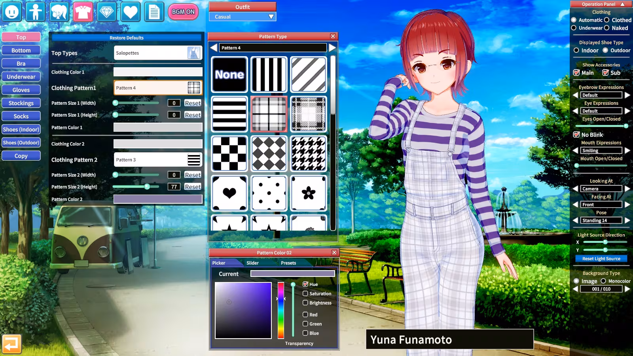Select the diagonal stripes pattern
The width and height of the screenshot is (633, 356).
tap(309, 74)
